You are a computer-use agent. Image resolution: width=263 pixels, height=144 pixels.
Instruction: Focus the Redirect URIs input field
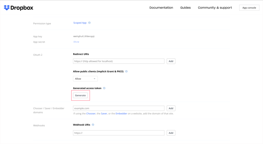(119, 61)
